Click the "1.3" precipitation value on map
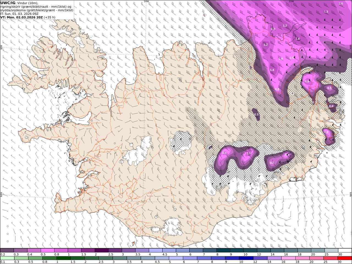This screenshot has height=264, width=352. point(326,12)
